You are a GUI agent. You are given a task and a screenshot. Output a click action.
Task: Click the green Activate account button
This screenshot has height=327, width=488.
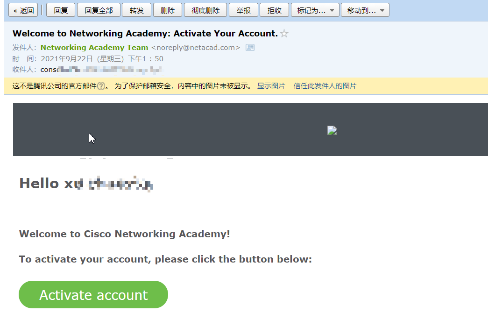pyautogui.click(x=93, y=295)
